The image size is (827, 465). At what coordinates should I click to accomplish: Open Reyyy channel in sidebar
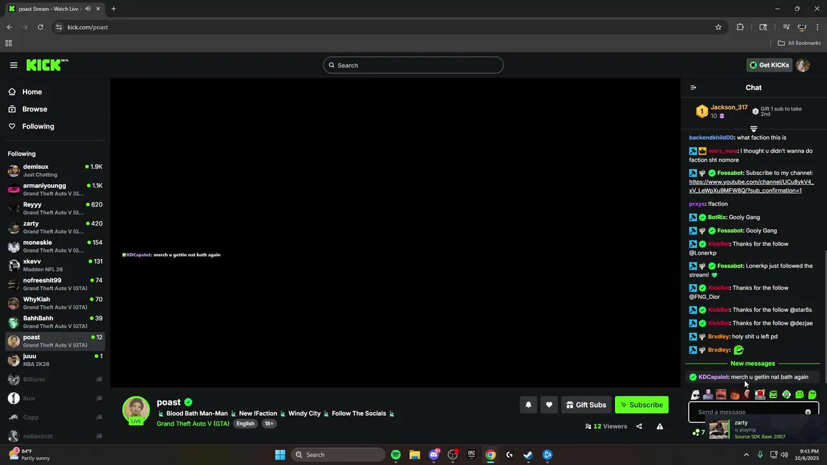(55, 208)
